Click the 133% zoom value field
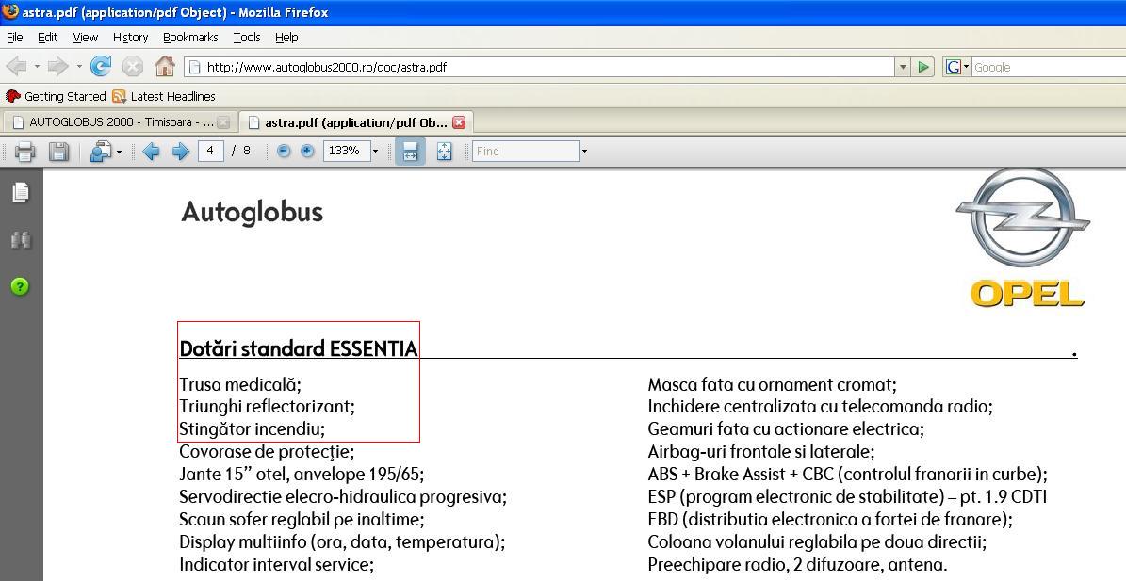 [x=346, y=151]
